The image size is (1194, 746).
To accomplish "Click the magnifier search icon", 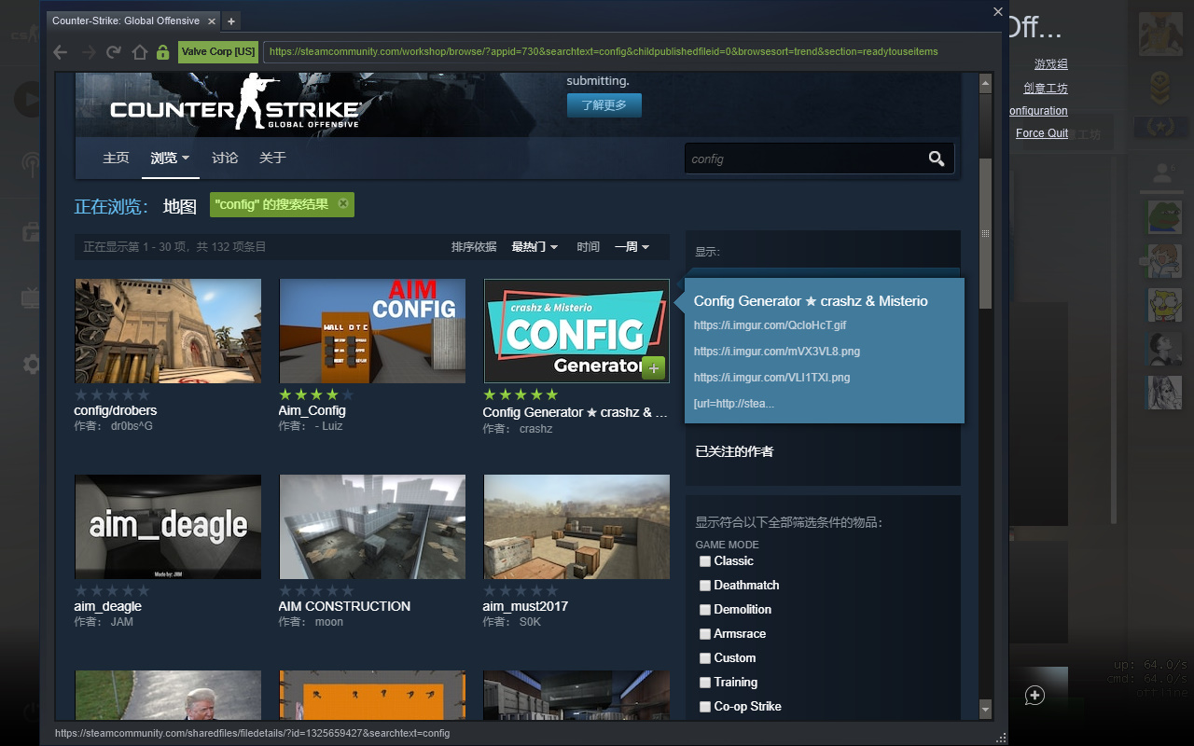I will (x=937, y=159).
